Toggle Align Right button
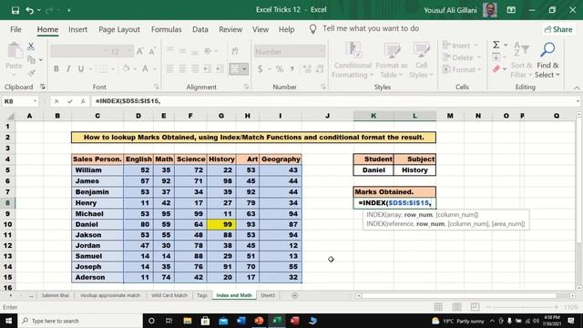Screen dimensions: 583x328 194,69
